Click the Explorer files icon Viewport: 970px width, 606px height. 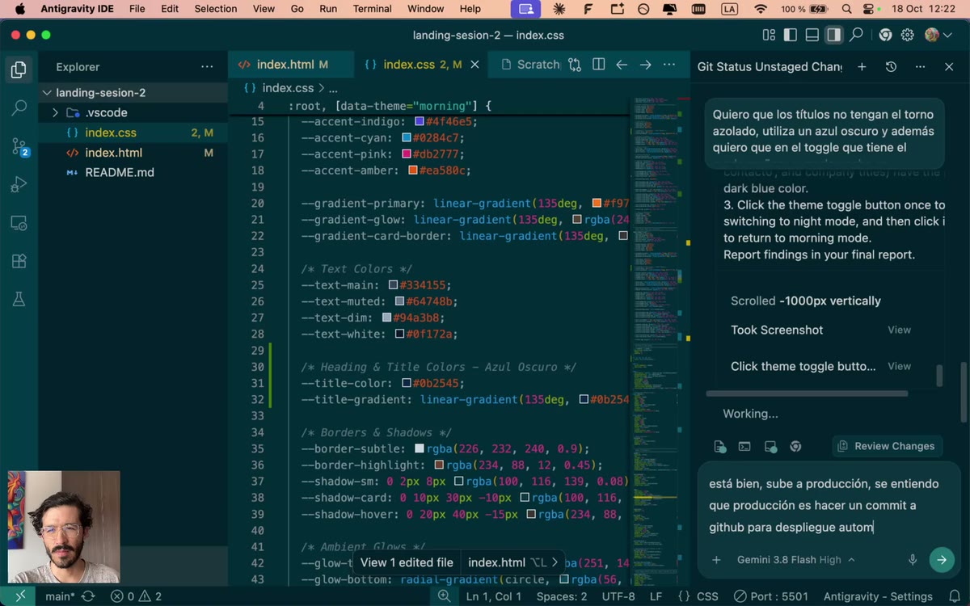pos(19,69)
